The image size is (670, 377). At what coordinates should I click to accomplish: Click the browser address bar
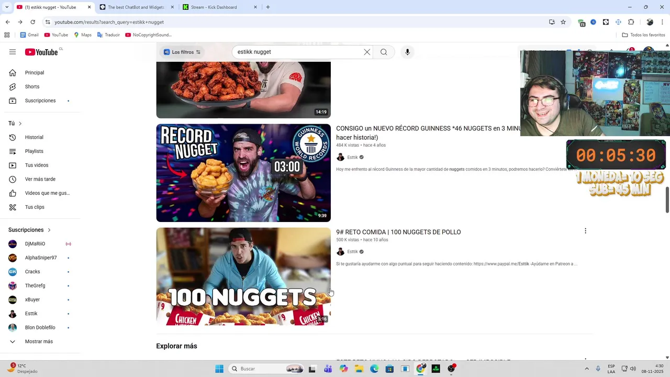(x=298, y=22)
